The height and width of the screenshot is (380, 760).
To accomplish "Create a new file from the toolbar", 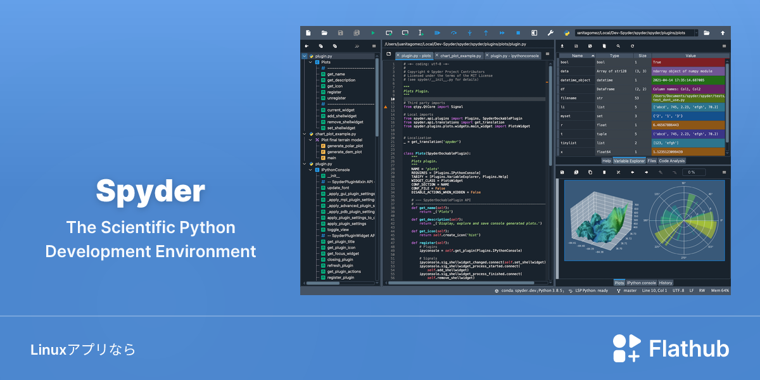I will coord(308,32).
